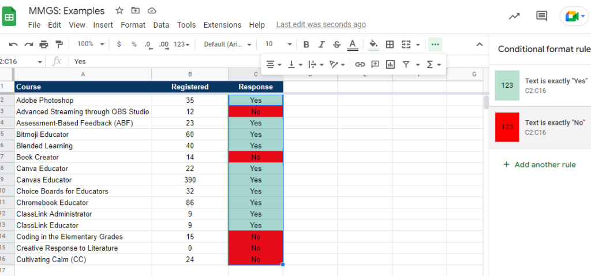This screenshot has height=276, width=591.
Task: Open the Extensions menu
Action: [222, 25]
